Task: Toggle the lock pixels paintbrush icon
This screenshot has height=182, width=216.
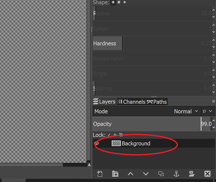Action: coord(109,135)
